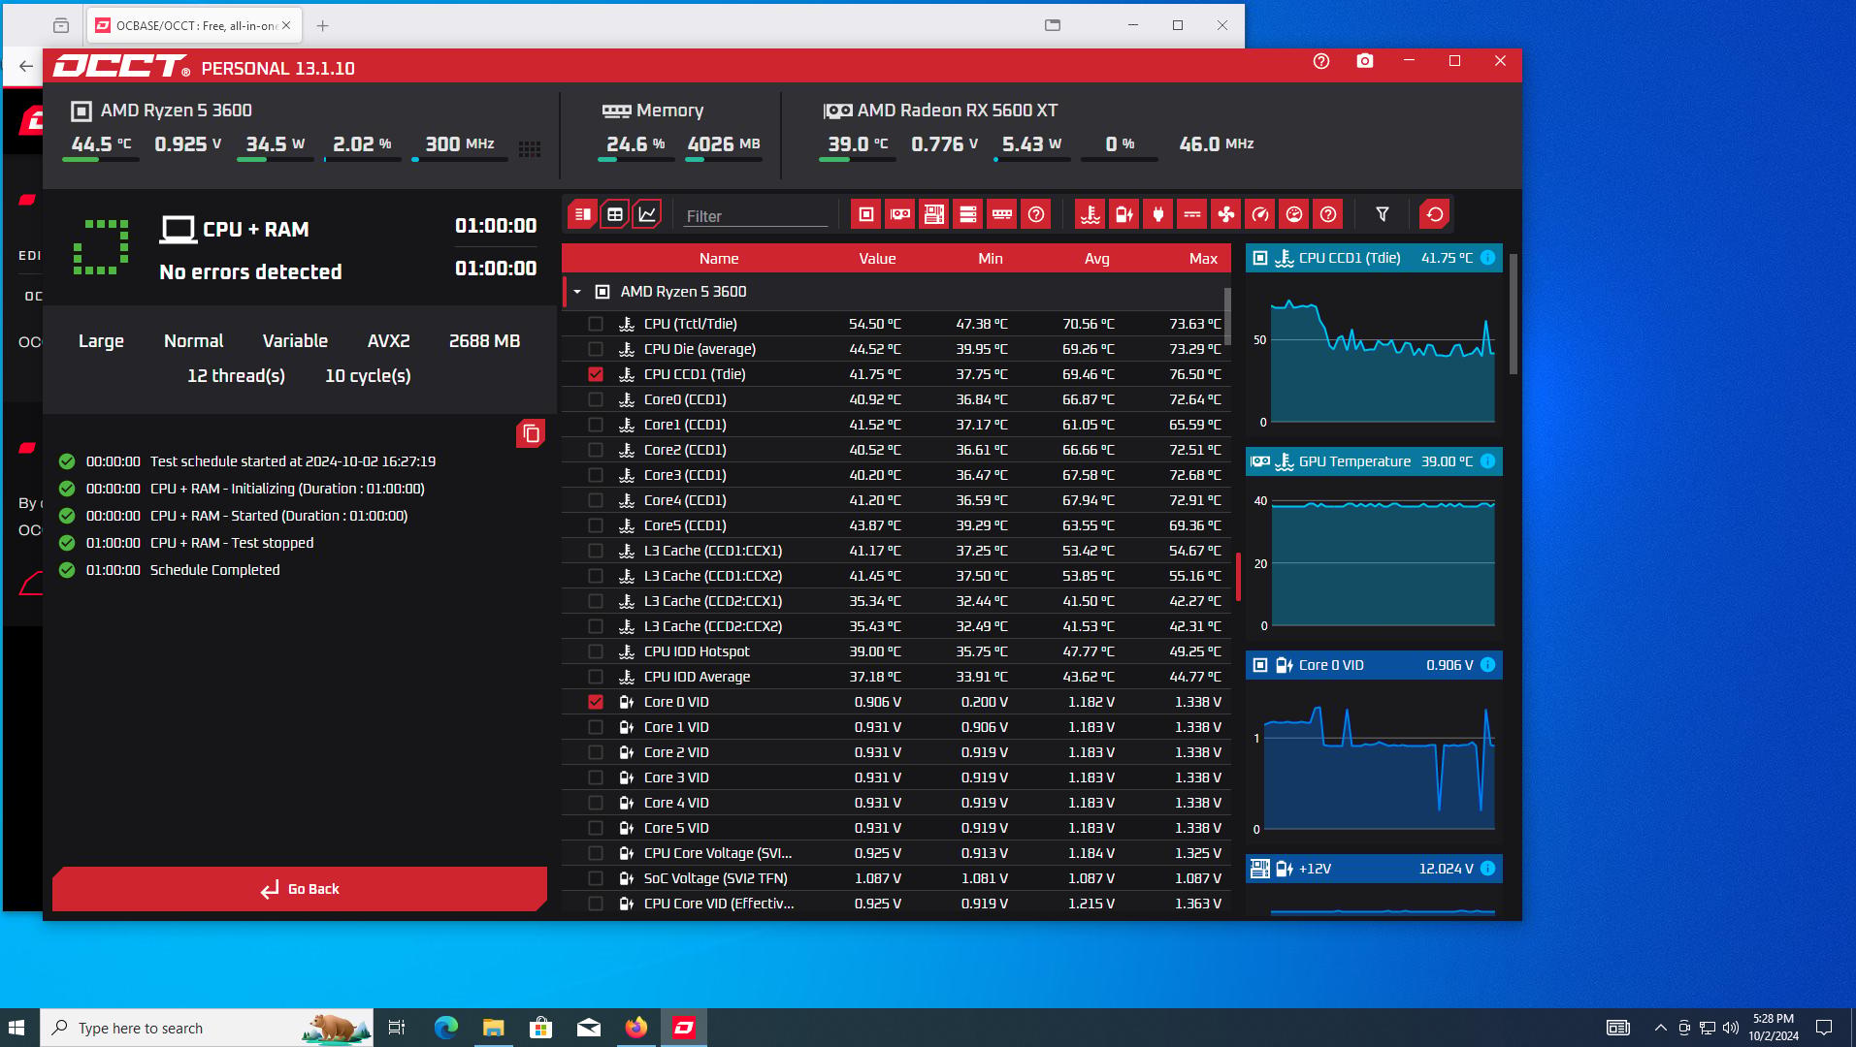Show only temperature sensors
Screen dimensions: 1856x1047
(1091, 214)
